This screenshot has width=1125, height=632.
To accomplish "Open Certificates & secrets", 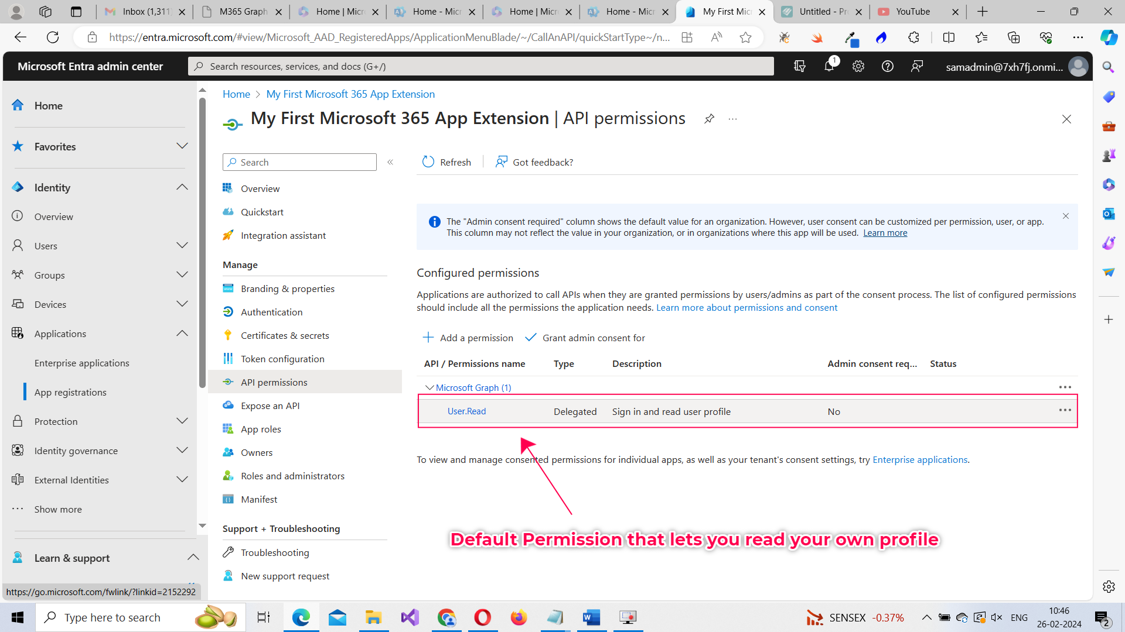I will [285, 335].
